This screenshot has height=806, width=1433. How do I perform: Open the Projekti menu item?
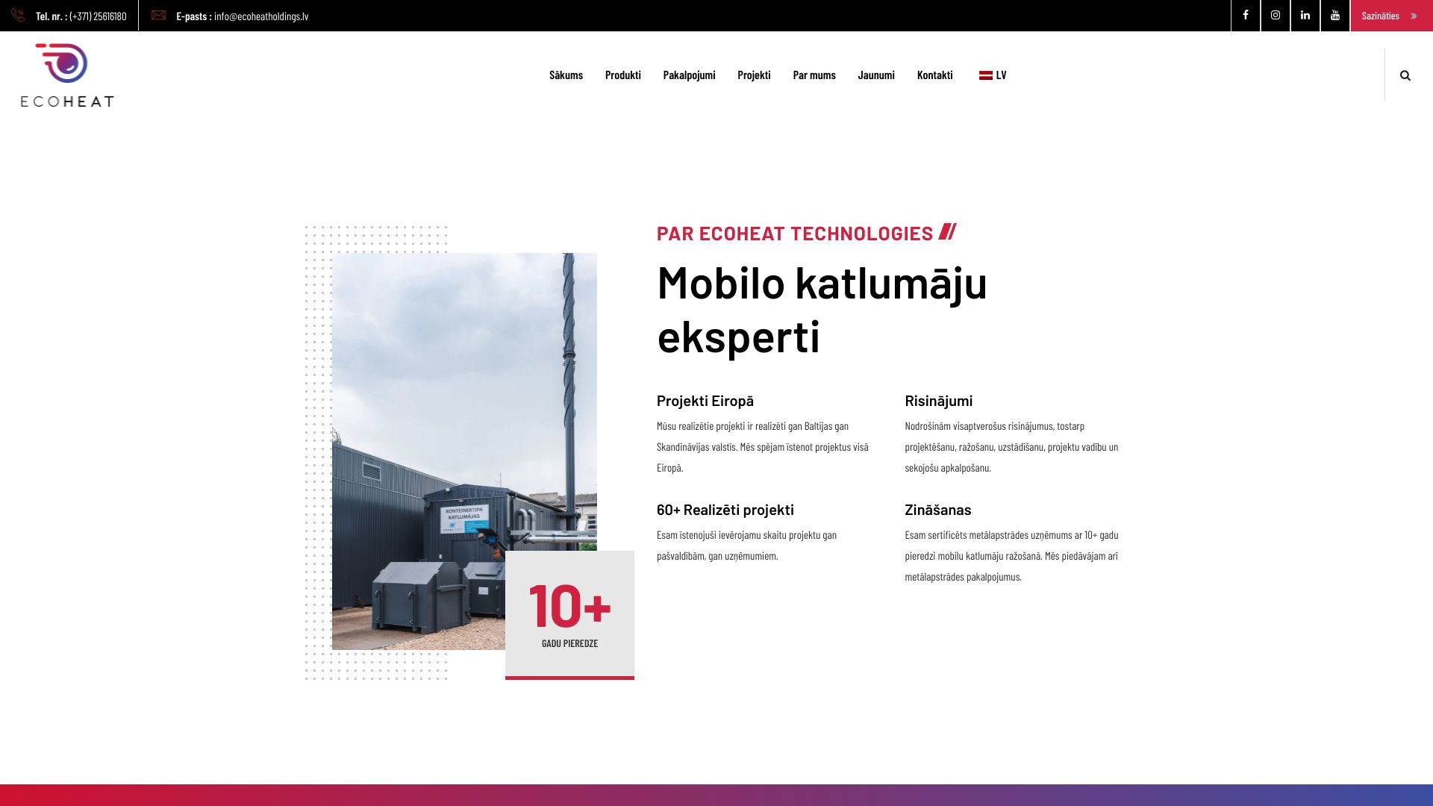click(754, 75)
